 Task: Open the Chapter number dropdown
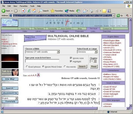(95, 61)
